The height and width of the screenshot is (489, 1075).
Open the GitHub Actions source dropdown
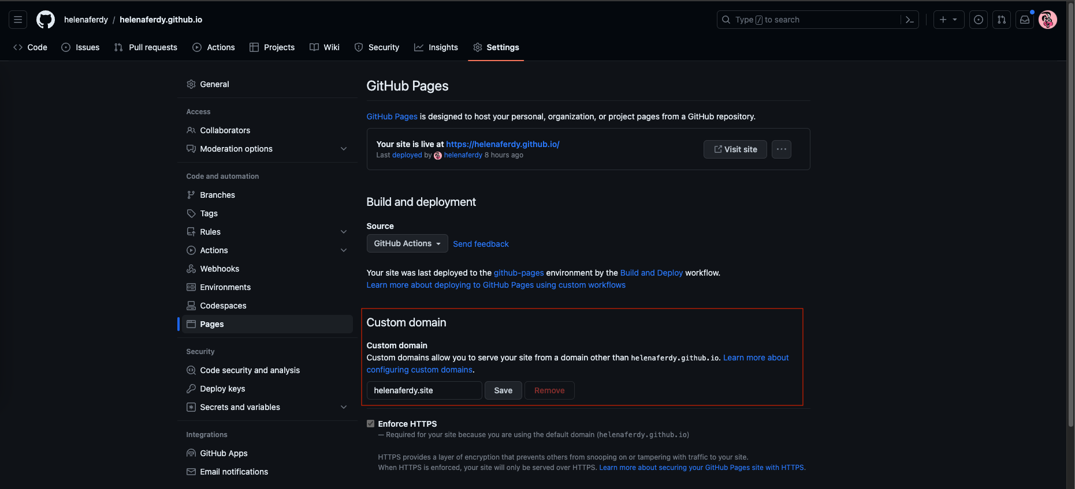(x=407, y=243)
